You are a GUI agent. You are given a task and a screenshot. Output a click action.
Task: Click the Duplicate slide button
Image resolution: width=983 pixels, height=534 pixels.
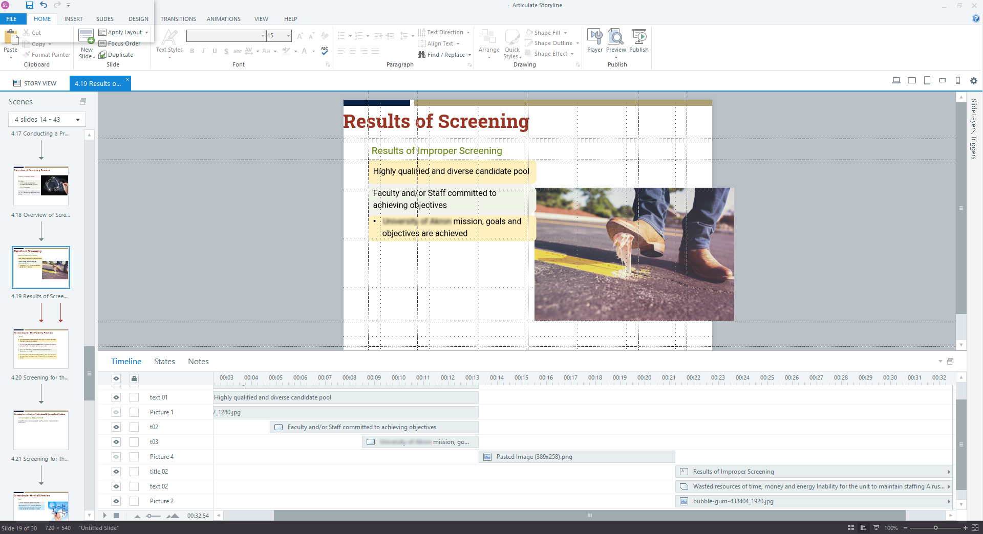click(116, 55)
